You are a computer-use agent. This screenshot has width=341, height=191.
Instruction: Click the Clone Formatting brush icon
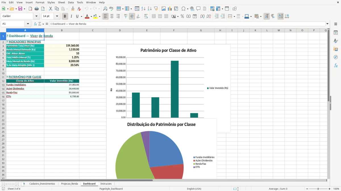pos(73,9)
